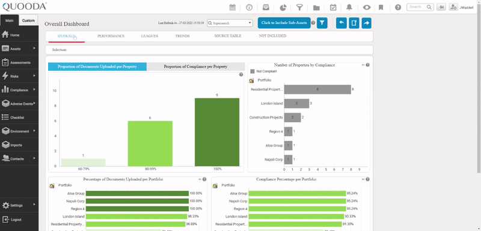Click the 100% dark green bar

click(x=217, y=132)
